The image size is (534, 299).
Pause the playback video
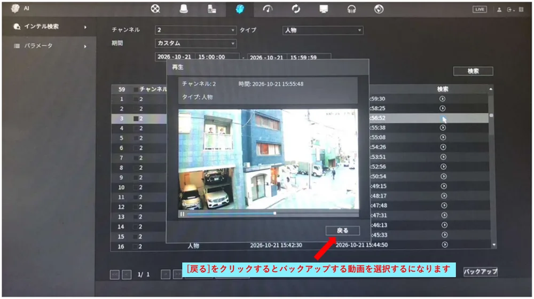182,214
